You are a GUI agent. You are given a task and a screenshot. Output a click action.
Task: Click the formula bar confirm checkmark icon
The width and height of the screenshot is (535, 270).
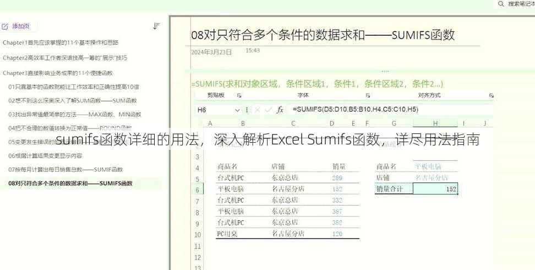[x=269, y=110]
